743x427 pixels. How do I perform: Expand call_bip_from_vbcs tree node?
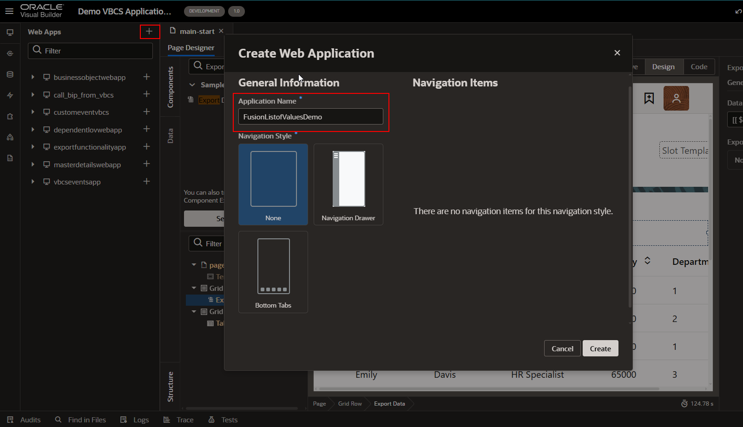point(33,95)
